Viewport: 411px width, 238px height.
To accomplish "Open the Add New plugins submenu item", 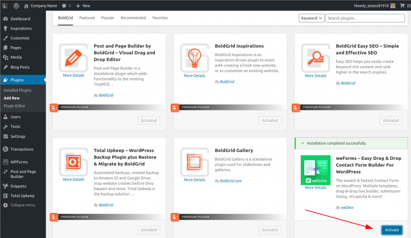I will coord(12,98).
